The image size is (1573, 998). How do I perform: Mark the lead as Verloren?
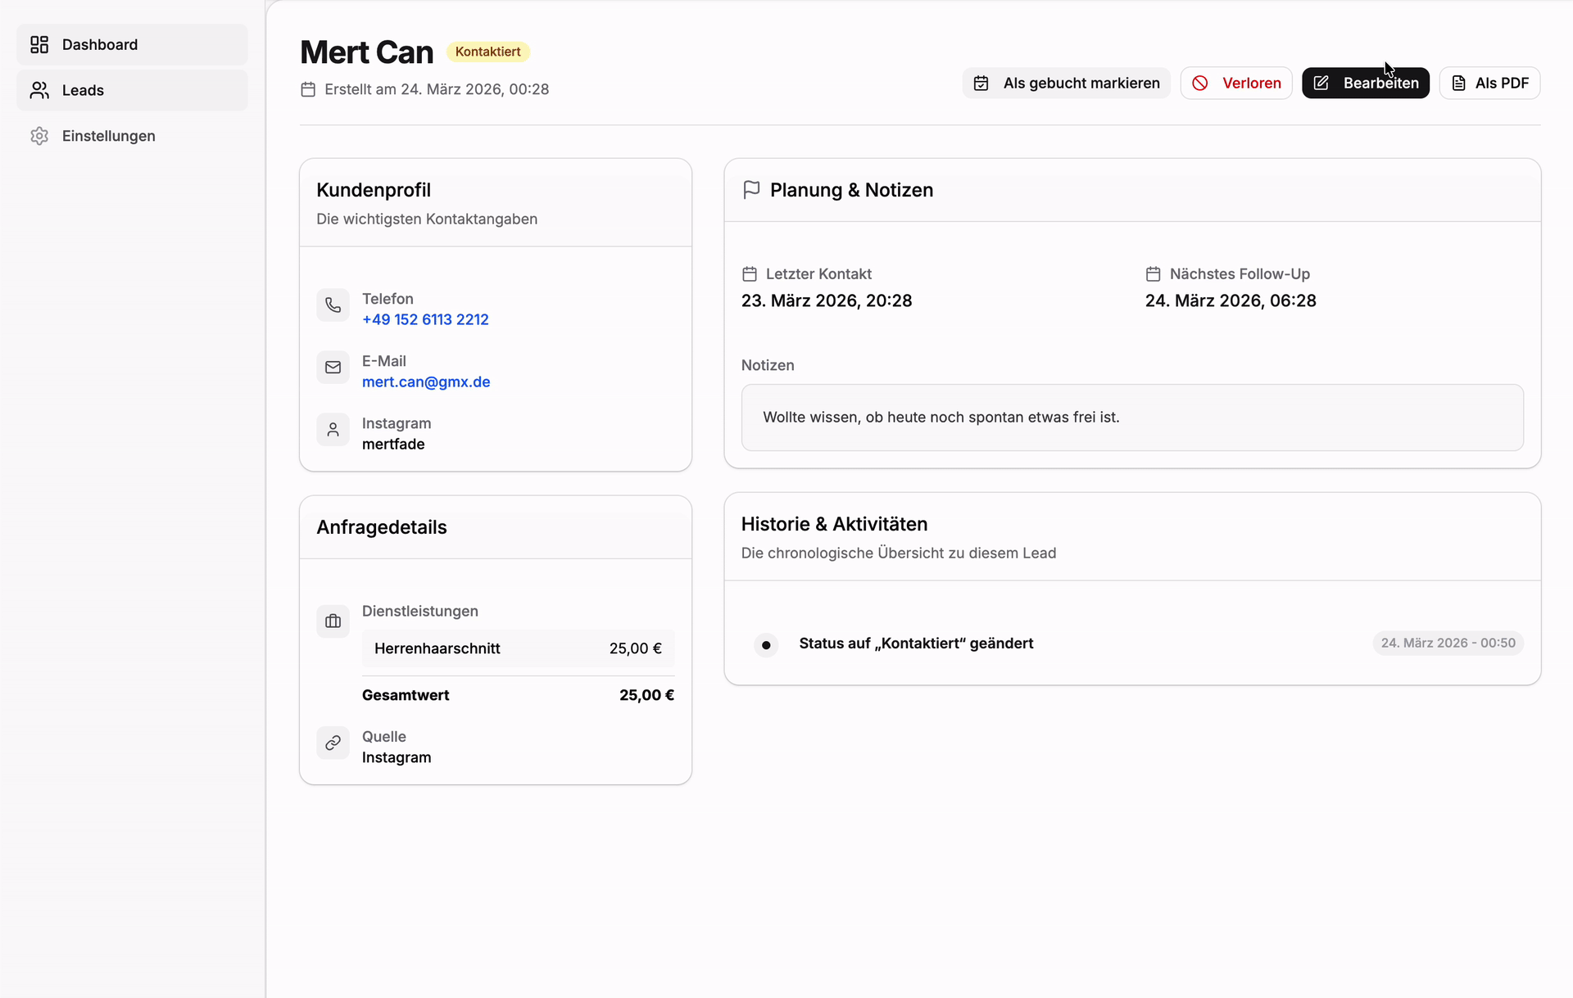pos(1235,83)
